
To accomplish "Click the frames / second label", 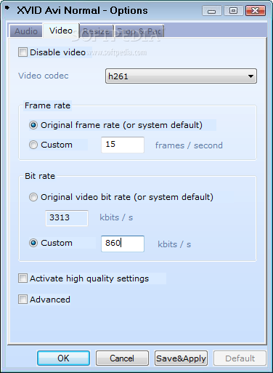I will click(x=189, y=145).
